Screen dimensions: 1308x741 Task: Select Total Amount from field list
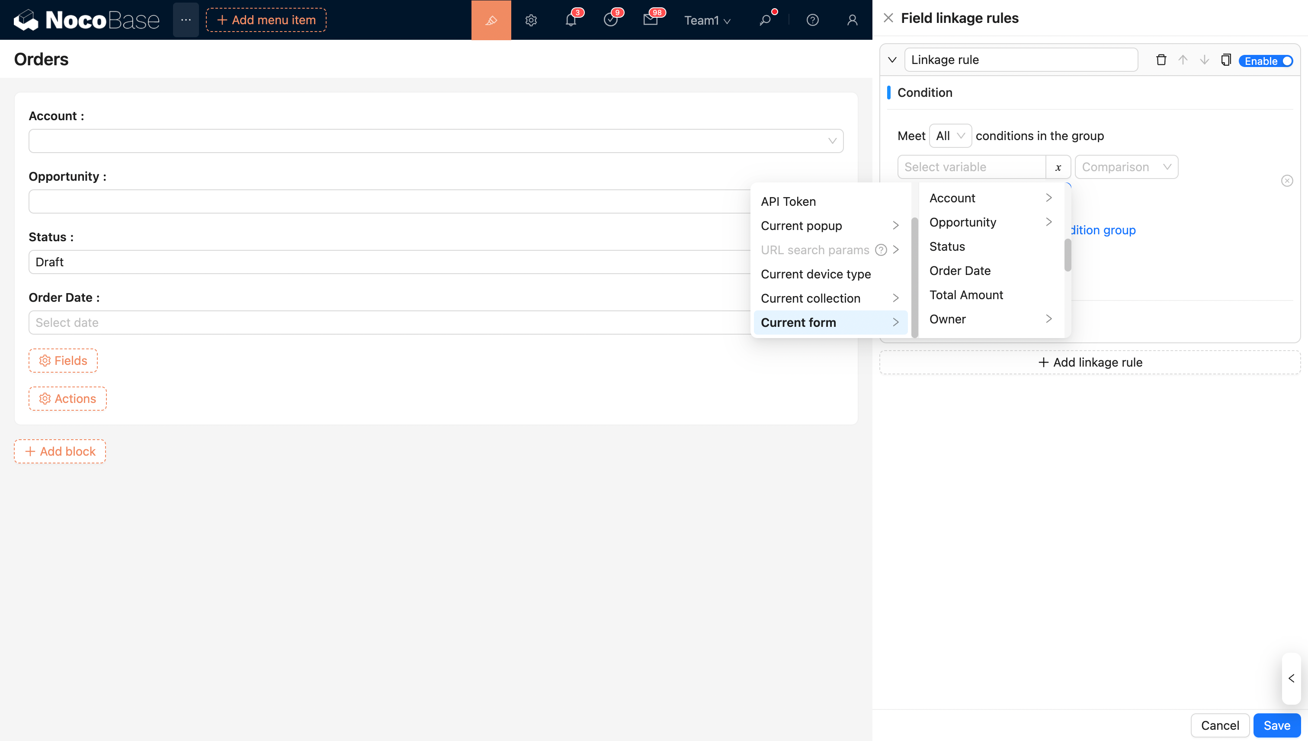(966, 295)
